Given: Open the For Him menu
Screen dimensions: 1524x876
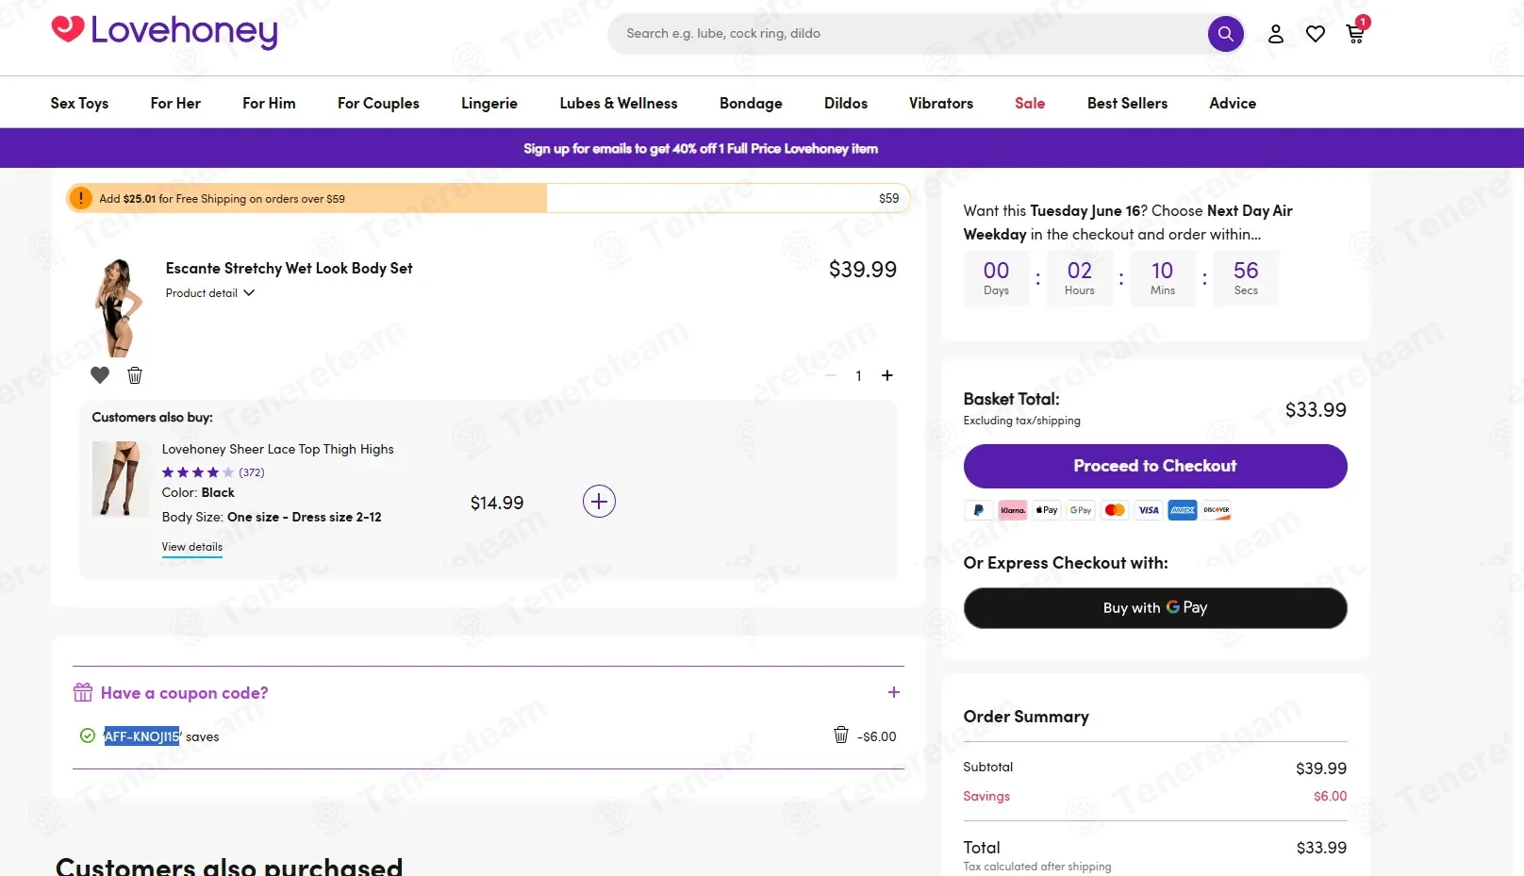Looking at the screenshot, I should [x=269, y=104].
